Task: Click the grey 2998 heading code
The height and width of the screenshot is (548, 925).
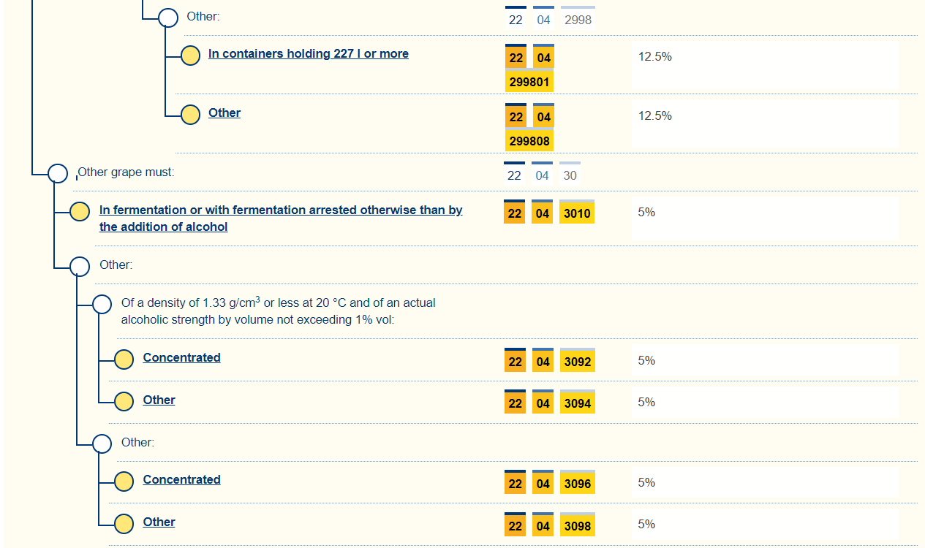Action: (x=578, y=20)
